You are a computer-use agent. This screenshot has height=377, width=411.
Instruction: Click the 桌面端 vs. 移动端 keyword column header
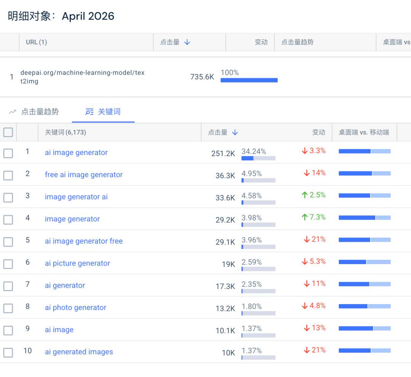[x=364, y=133]
